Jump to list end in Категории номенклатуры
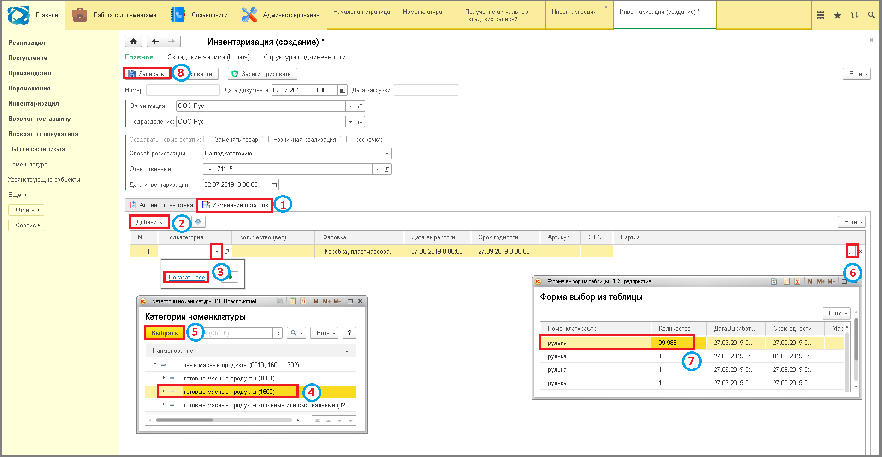The image size is (882, 457). pos(350,421)
